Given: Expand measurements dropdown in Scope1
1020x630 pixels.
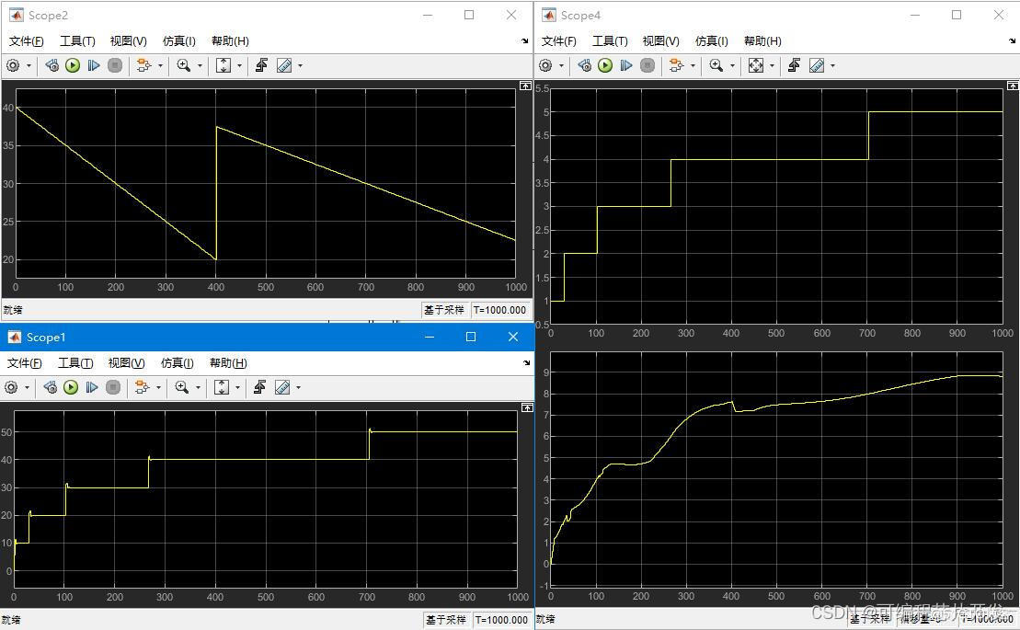Looking at the screenshot, I should (x=298, y=388).
